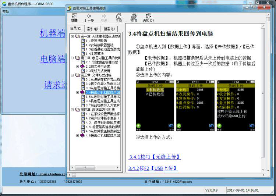
Task: Click the content pane scrollbar down arrow
Action: (263, 170)
